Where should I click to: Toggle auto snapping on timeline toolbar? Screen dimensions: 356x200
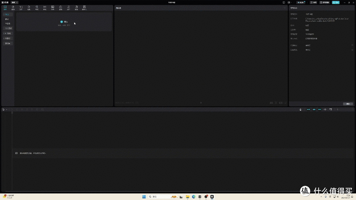point(314,109)
